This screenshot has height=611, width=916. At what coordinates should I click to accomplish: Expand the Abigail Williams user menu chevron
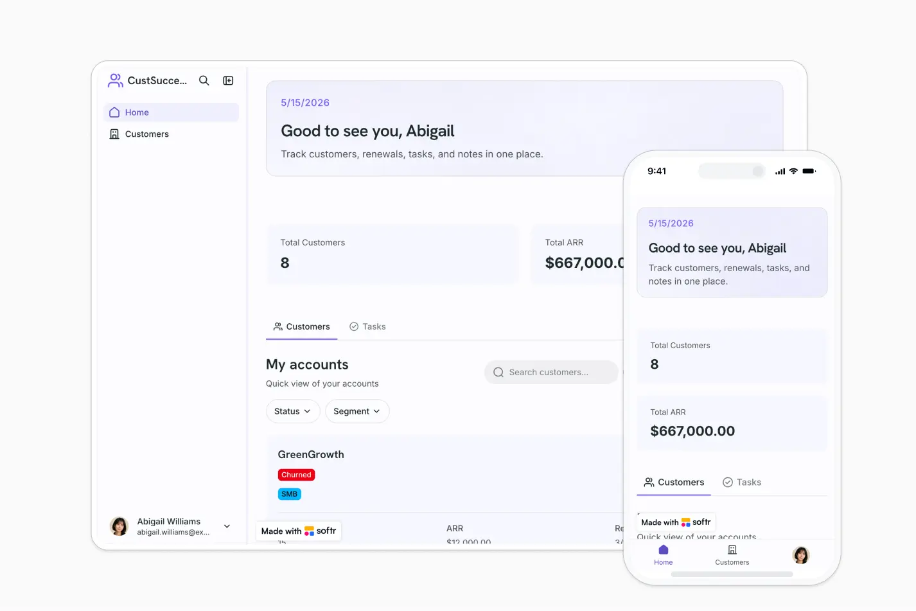click(x=227, y=526)
